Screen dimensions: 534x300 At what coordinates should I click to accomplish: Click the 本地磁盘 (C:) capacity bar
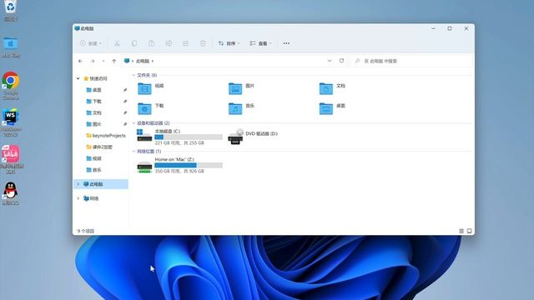(x=189, y=137)
